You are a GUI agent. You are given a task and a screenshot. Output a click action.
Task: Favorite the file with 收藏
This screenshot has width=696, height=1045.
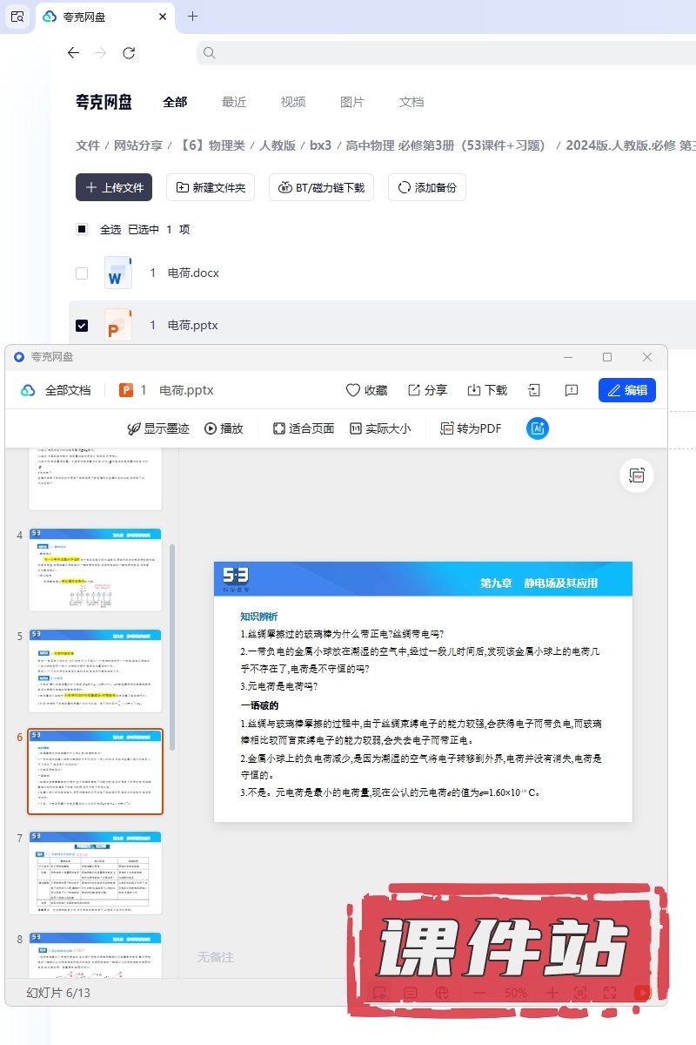pos(366,390)
